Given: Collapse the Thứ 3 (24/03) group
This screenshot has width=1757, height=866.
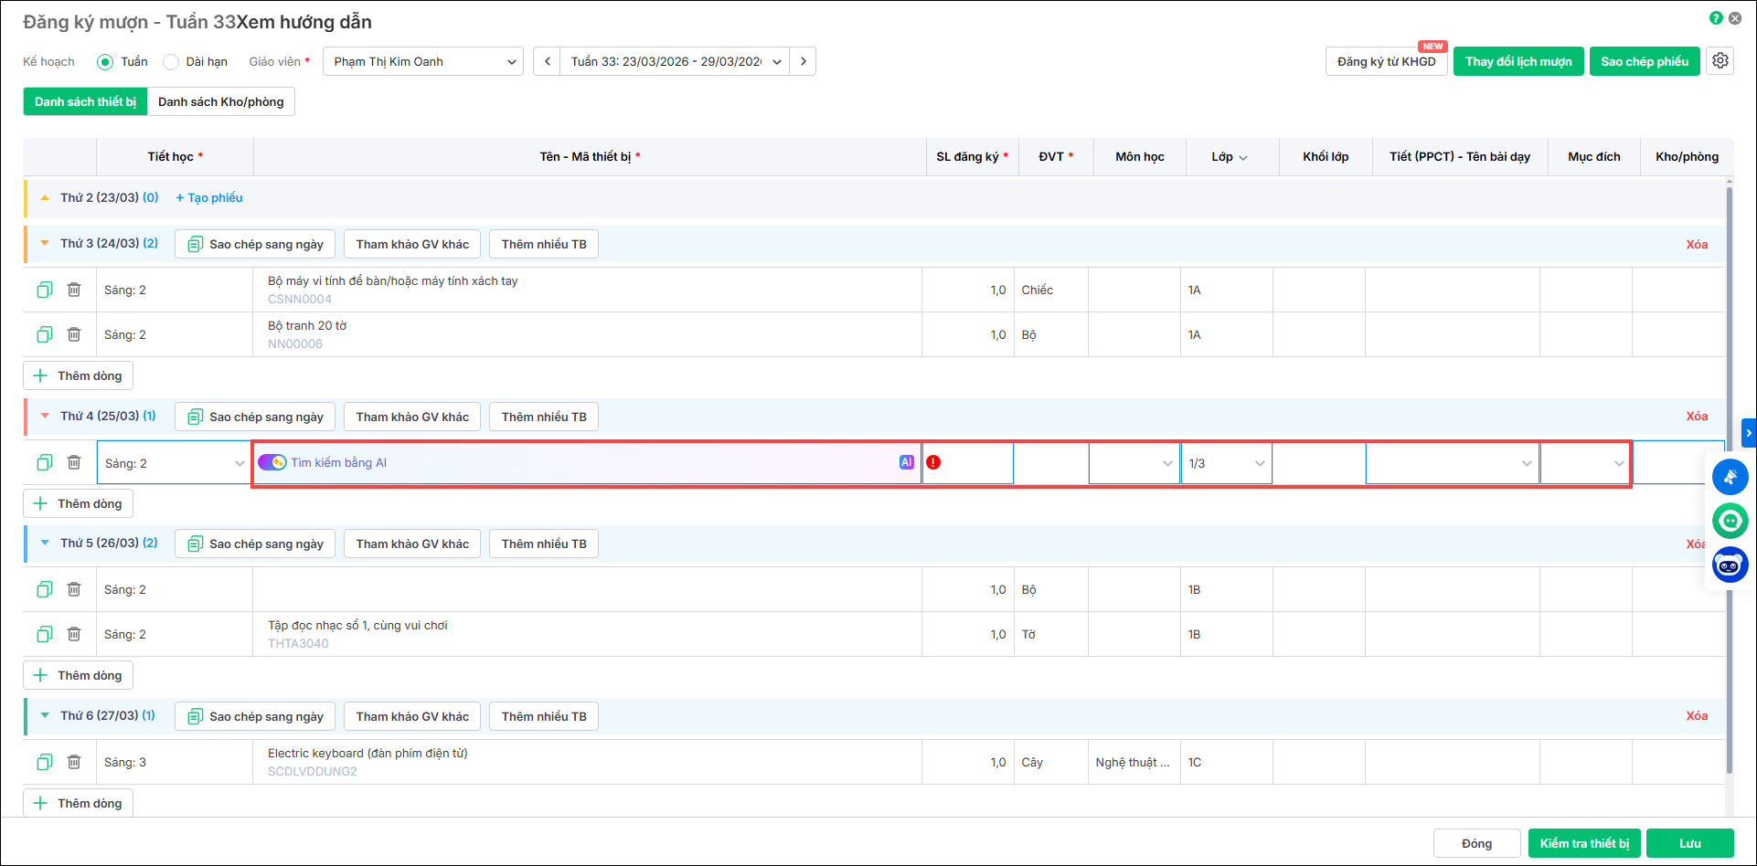Looking at the screenshot, I should [x=45, y=243].
